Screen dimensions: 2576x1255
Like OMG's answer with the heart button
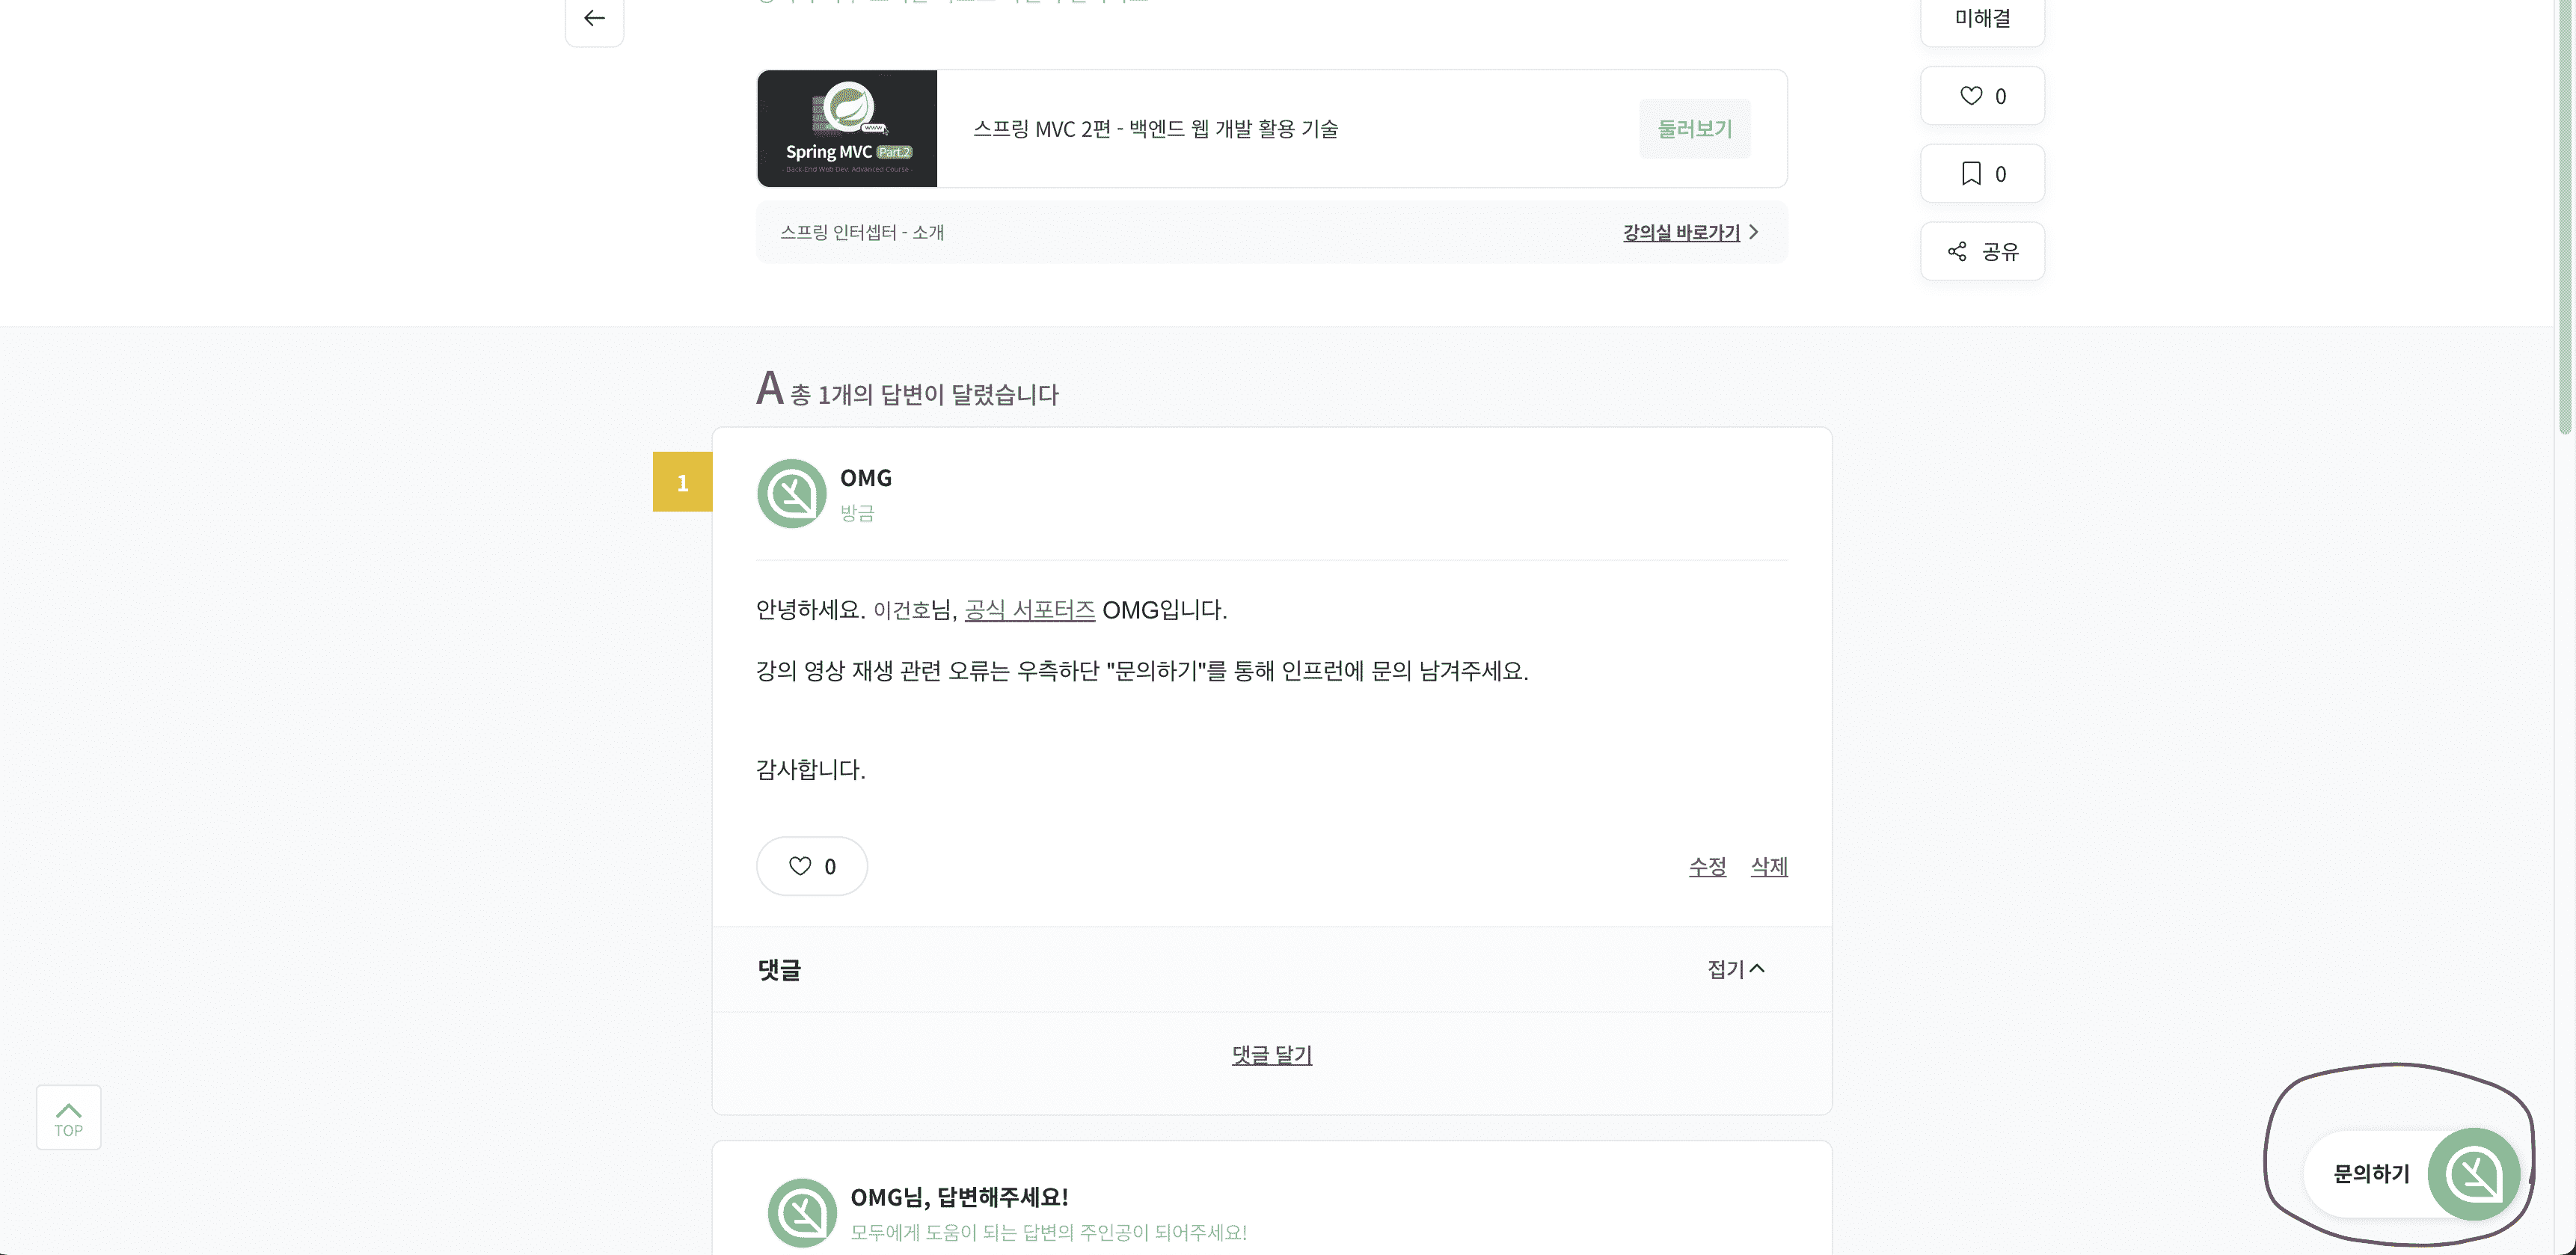811,866
